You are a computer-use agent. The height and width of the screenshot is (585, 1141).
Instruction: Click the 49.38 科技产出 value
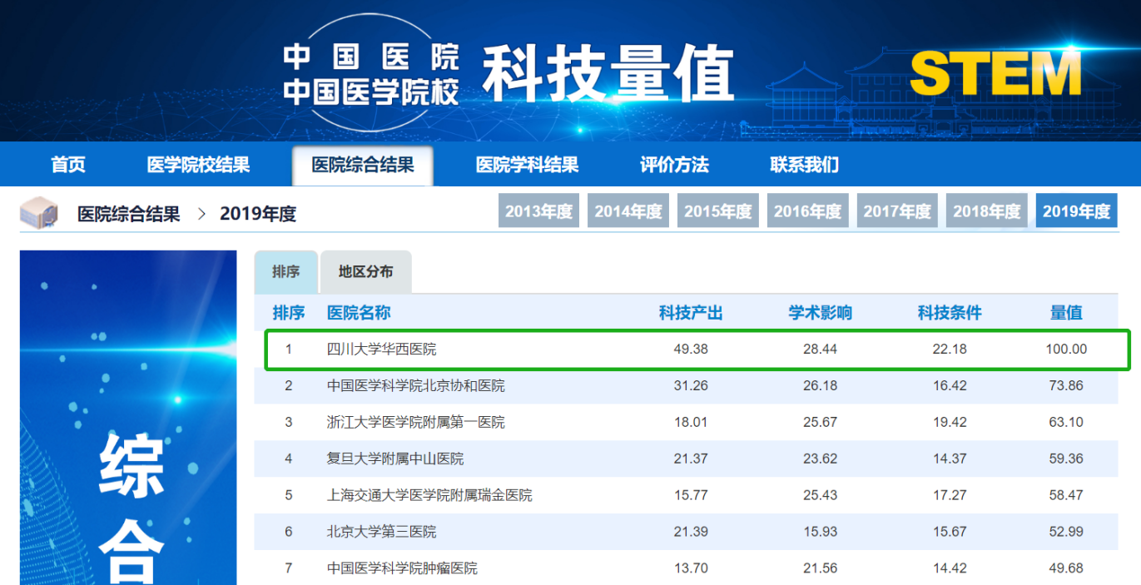click(691, 350)
